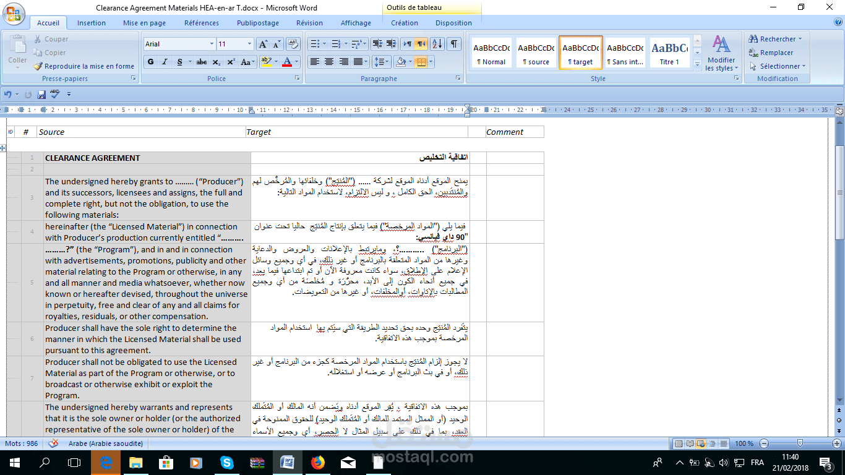Toggle italic formatting
Viewport: 845px width, 475px height.
point(165,62)
